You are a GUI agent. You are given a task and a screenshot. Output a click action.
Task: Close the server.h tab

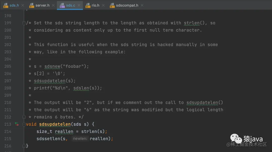53,5
